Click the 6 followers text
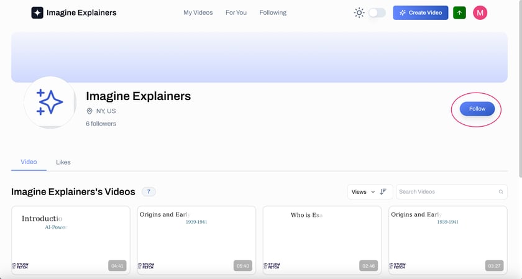This screenshot has width=522, height=279. pos(101,124)
